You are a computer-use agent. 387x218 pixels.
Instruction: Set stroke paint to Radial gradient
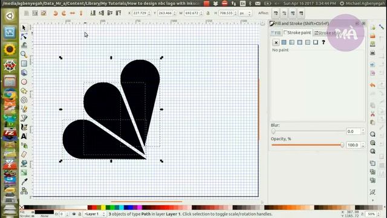tap(300, 42)
